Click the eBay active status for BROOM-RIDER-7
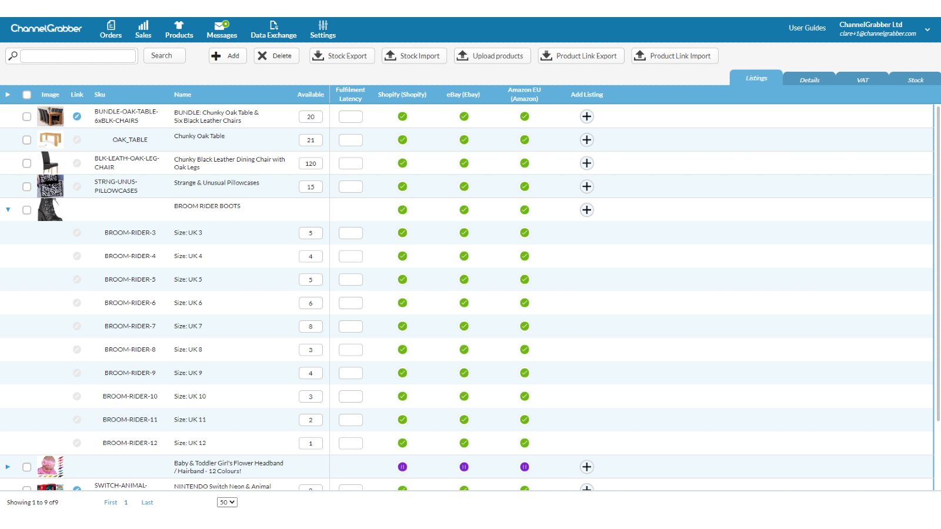The image size is (941, 529). (464, 326)
